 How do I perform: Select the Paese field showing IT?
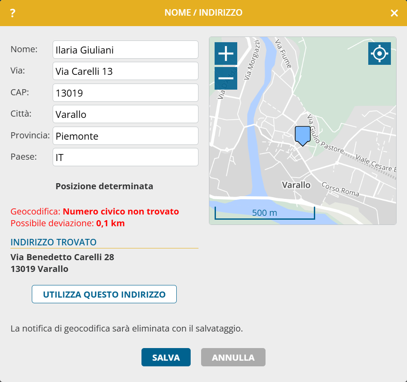125,157
